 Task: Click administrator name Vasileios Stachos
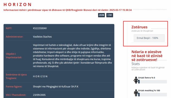click(x=42, y=37)
